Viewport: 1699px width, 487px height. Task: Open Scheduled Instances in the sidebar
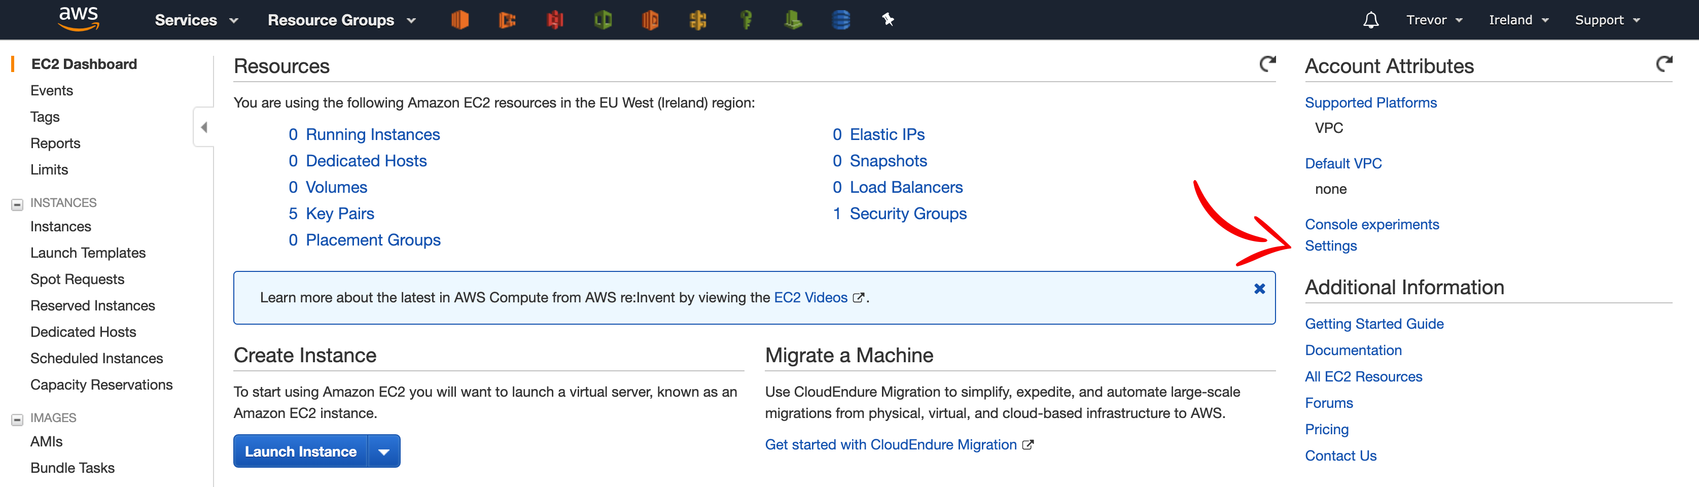click(96, 358)
